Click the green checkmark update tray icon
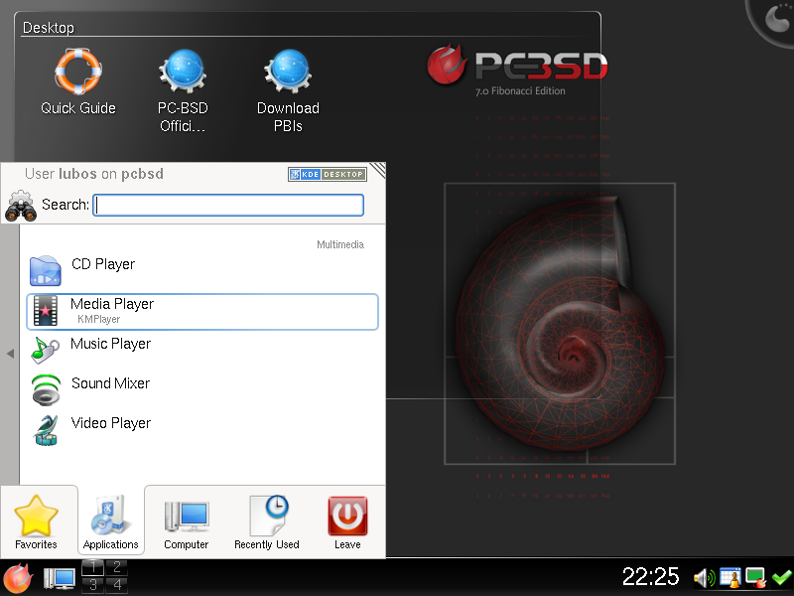This screenshot has width=794, height=596. (782, 578)
